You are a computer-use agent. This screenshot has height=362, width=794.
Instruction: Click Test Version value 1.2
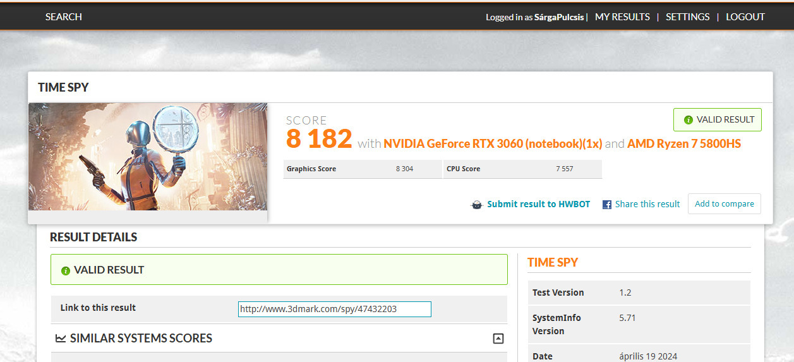[x=625, y=293]
